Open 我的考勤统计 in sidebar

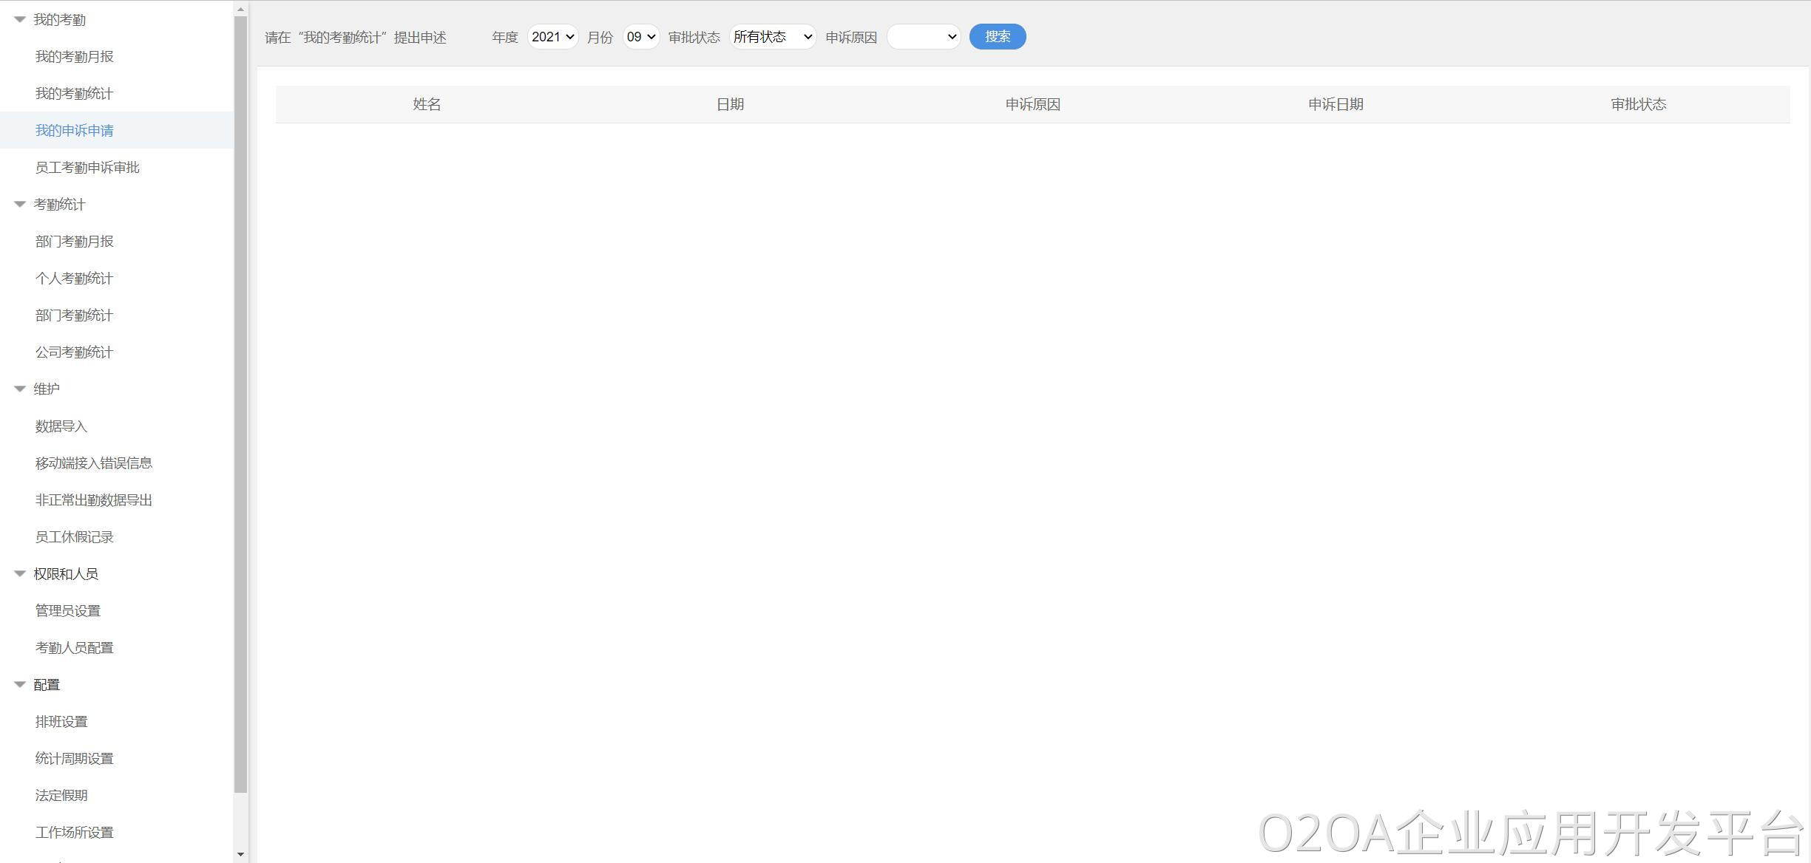point(74,94)
